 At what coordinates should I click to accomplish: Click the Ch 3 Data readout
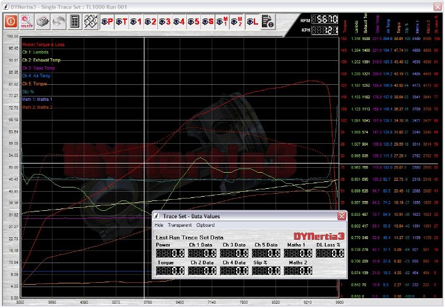point(234,253)
